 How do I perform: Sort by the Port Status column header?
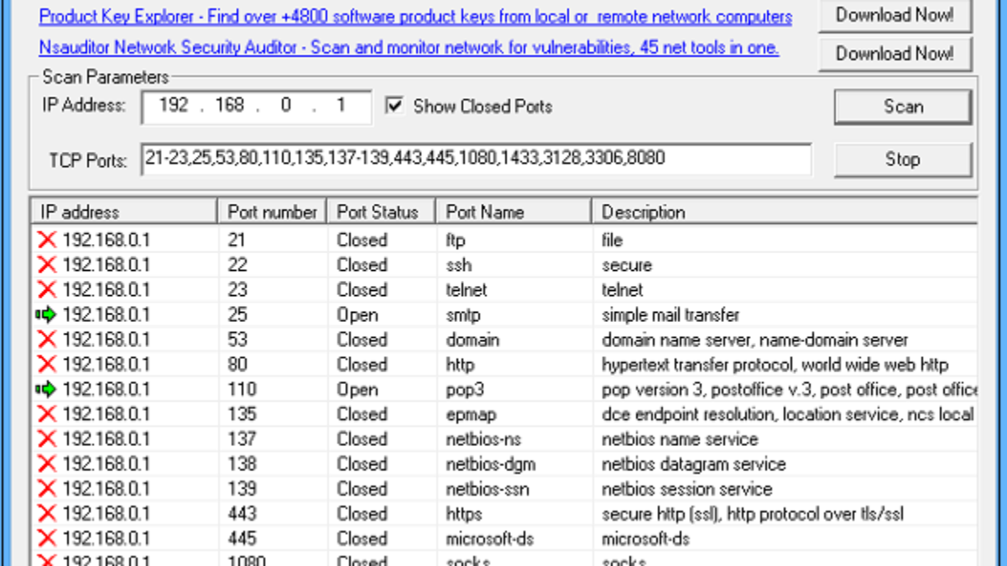[x=382, y=212]
